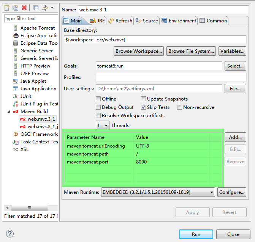Open the Refresh tab

[120, 21]
